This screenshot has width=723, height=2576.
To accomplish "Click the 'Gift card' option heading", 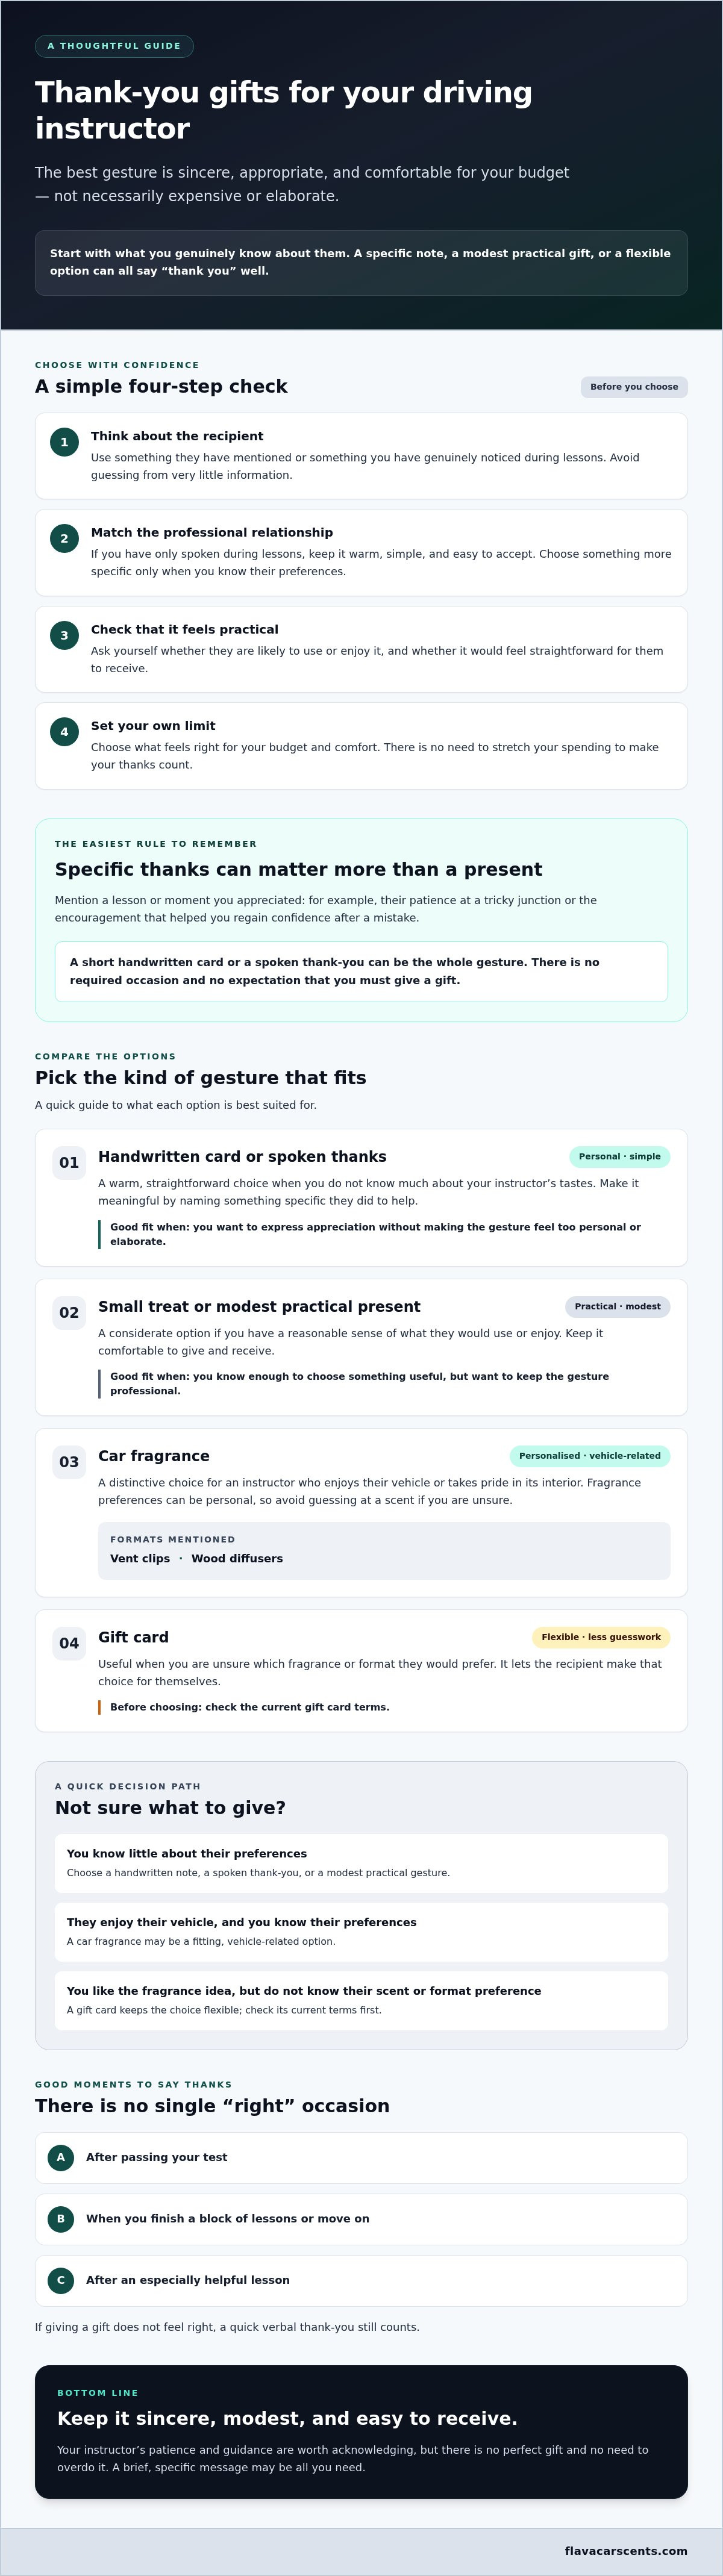I will pos(133,1637).
